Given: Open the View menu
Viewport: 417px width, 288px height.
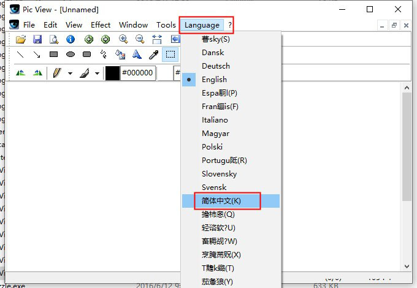Looking at the screenshot, I should (74, 25).
